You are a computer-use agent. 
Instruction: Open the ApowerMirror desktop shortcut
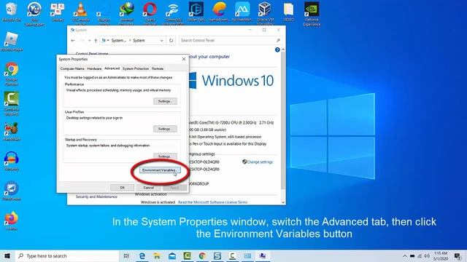point(242,12)
